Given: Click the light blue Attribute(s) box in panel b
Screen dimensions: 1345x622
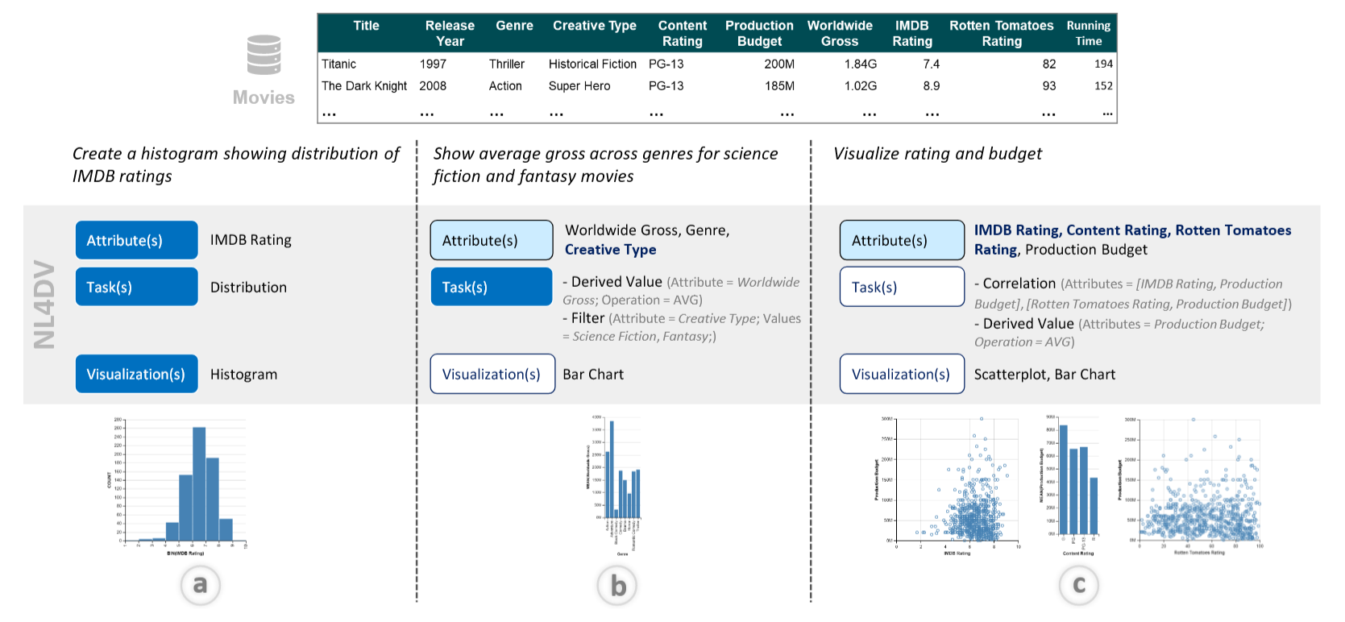Looking at the screenshot, I should [492, 240].
